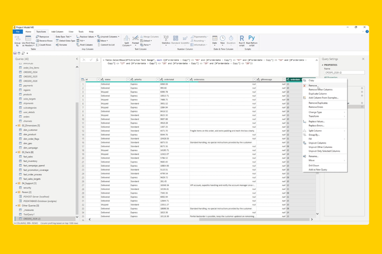
Task: Click the Group By ribbon icon
Action: click(17, 41)
